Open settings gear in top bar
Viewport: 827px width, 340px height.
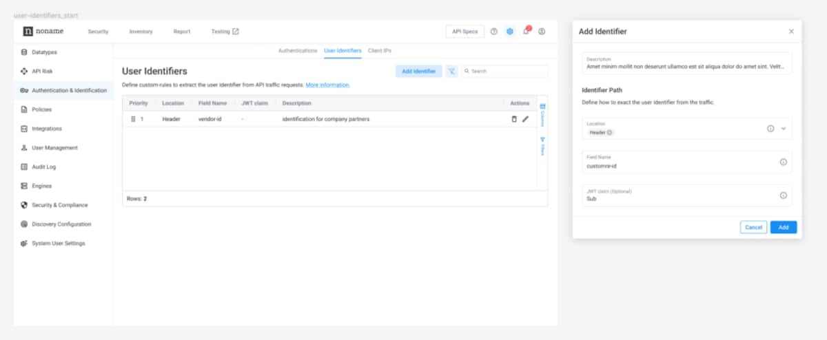coord(510,32)
